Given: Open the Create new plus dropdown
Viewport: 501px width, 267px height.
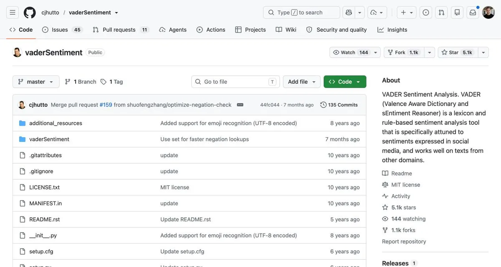Looking at the screenshot, I should pyautogui.click(x=407, y=13).
